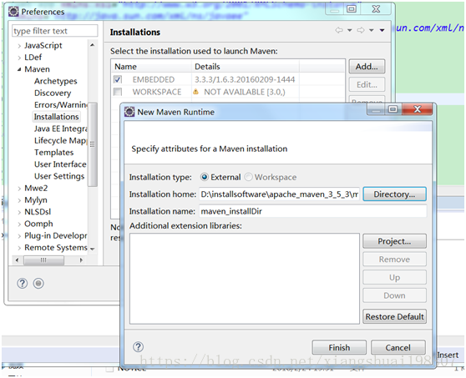Collapse the Maven tree node
This screenshot has width=466, height=378.
pyautogui.click(x=19, y=69)
